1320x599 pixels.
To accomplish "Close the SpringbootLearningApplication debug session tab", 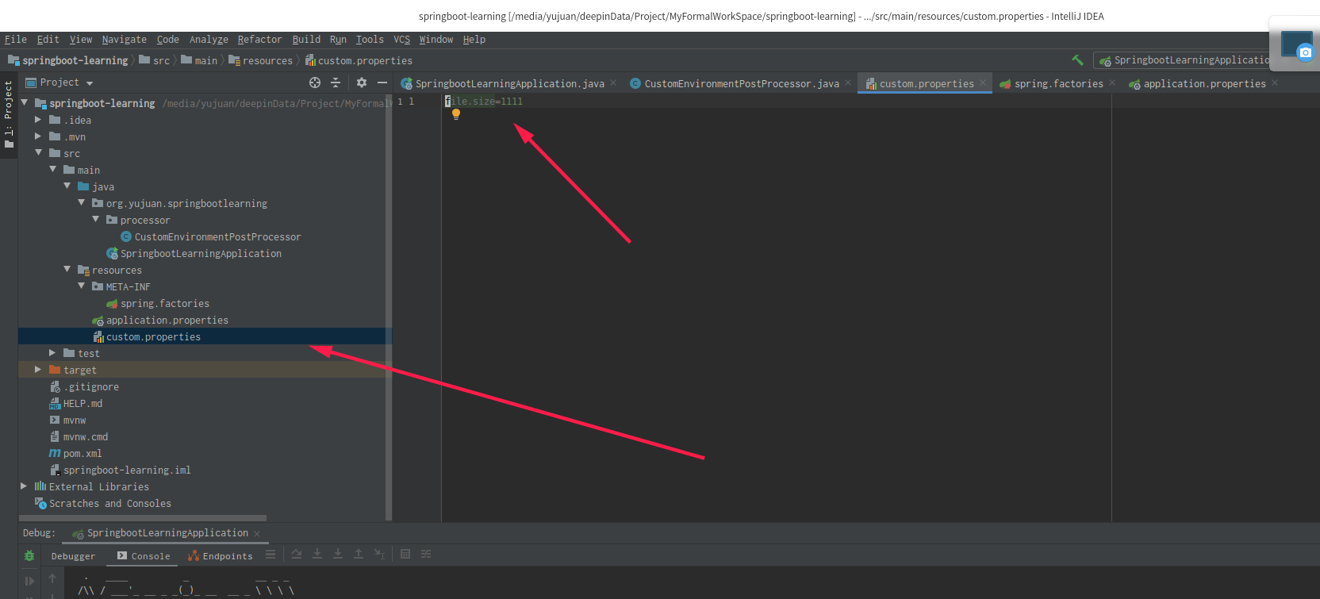I will click(257, 534).
